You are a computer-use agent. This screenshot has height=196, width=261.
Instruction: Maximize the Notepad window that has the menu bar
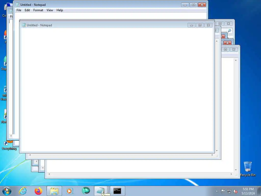click(x=193, y=5)
